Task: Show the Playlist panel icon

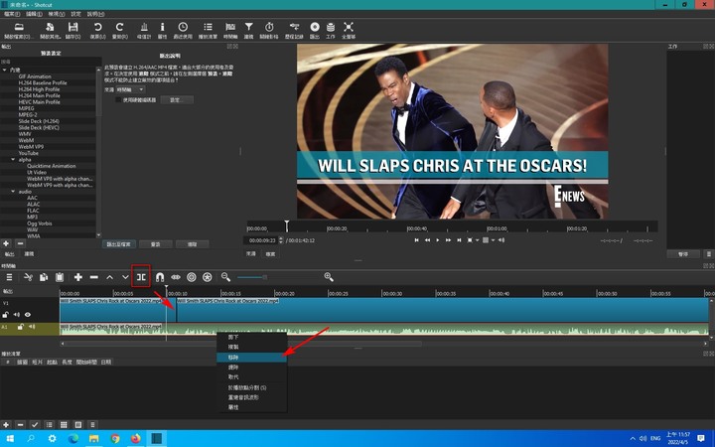Action: 208,28
